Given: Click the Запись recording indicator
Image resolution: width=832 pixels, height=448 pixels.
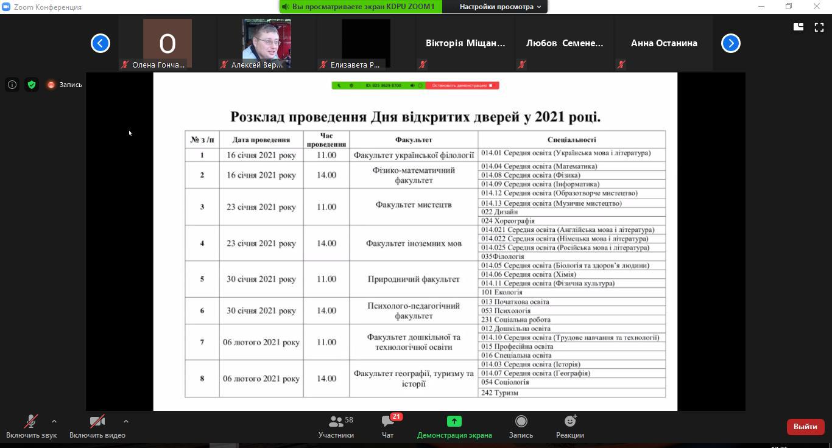Looking at the screenshot, I should [x=65, y=85].
